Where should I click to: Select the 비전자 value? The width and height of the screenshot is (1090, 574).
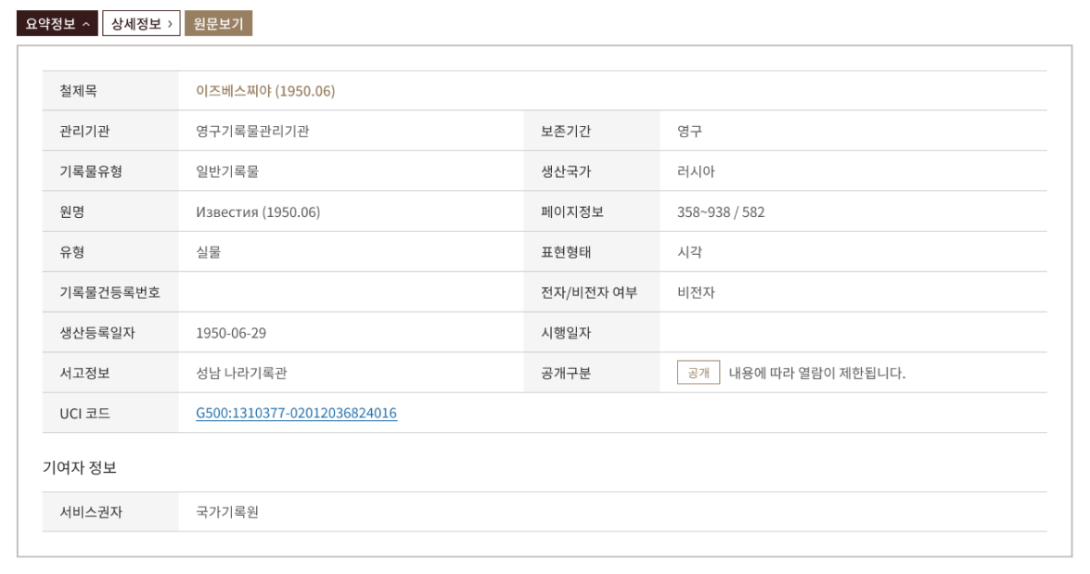coord(697,293)
